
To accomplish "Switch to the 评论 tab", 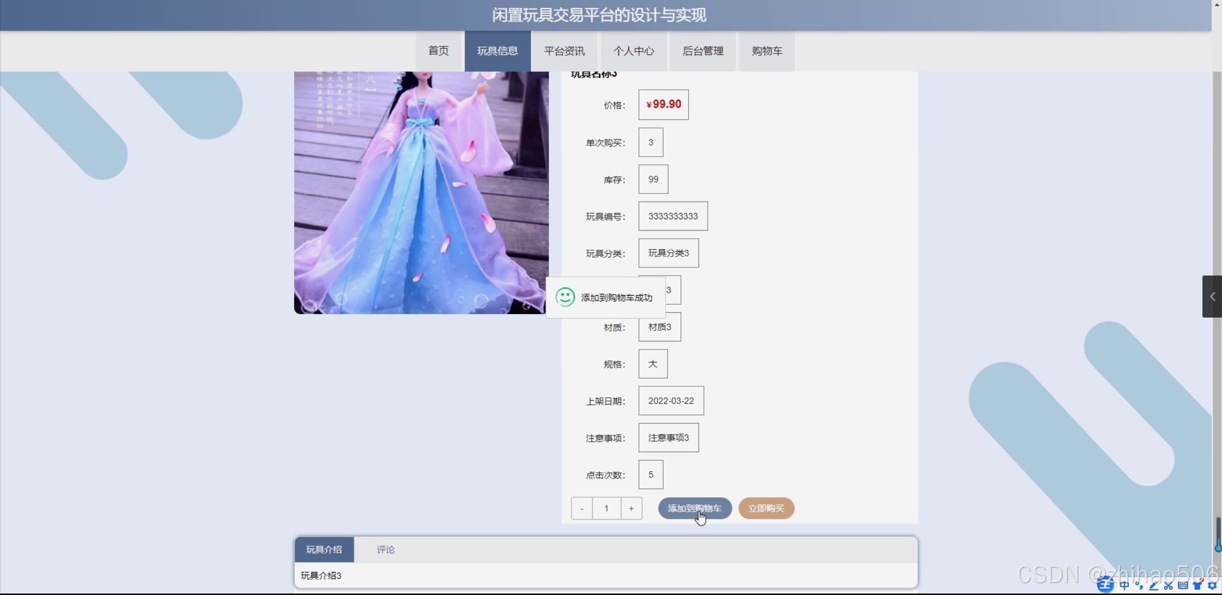I will (386, 550).
